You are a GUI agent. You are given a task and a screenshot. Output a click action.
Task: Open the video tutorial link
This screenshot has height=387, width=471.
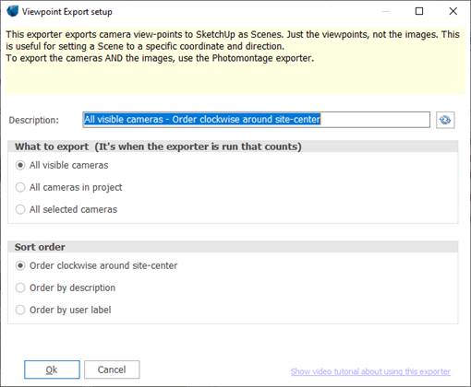(x=370, y=371)
